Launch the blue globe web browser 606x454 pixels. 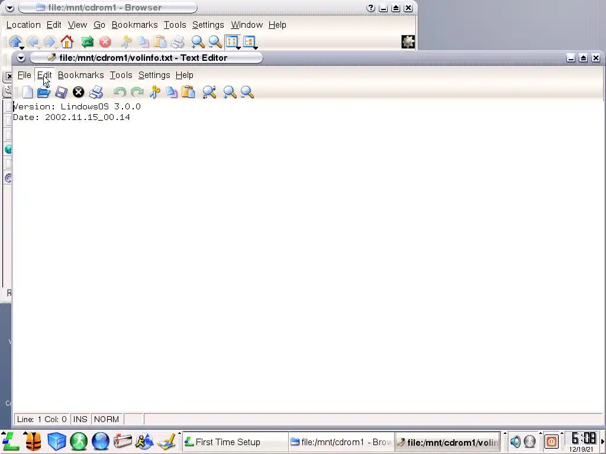click(101, 442)
